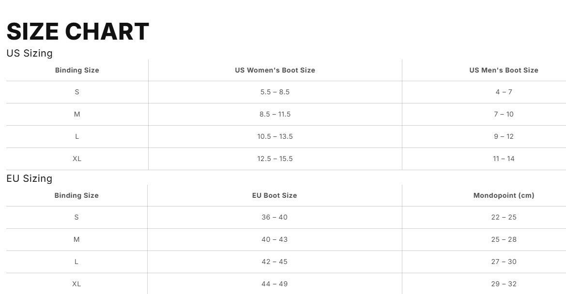The height and width of the screenshot is (294, 566).
Task: Click the SIZE CHART heading
Action: click(x=77, y=32)
